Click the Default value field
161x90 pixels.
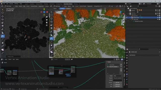[x=117, y=82]
